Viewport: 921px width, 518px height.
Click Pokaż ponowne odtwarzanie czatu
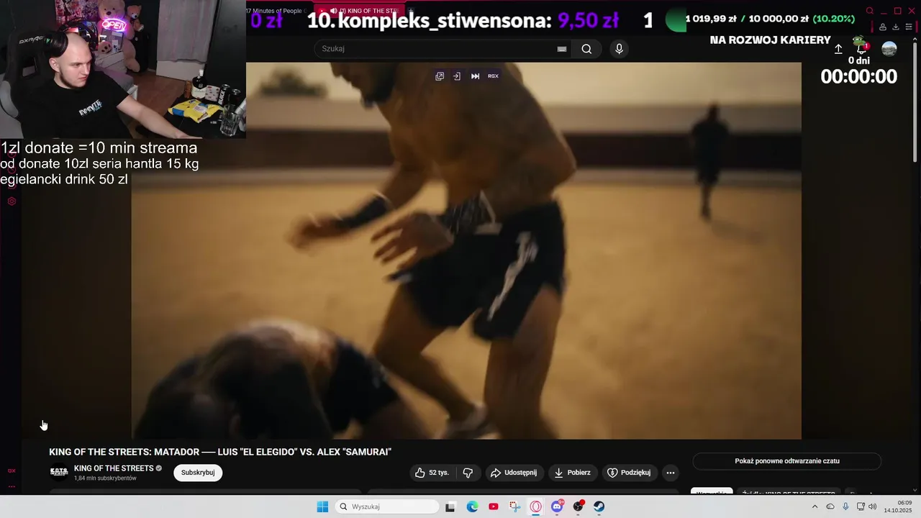(x=787, y=461)
